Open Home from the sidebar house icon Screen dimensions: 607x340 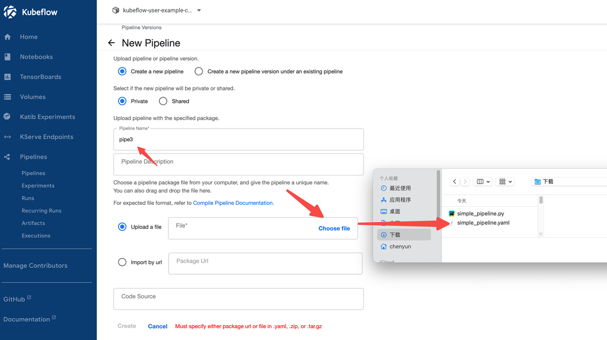pyautogui.click(x=7, y=37)
